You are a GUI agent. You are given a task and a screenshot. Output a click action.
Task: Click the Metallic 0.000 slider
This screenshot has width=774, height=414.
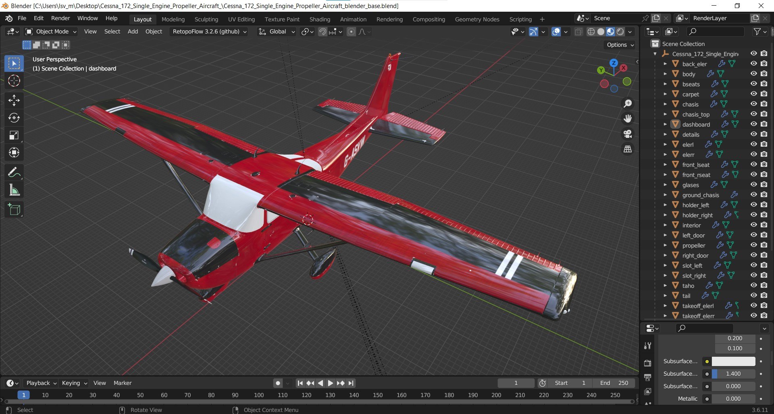click(733, 399)
